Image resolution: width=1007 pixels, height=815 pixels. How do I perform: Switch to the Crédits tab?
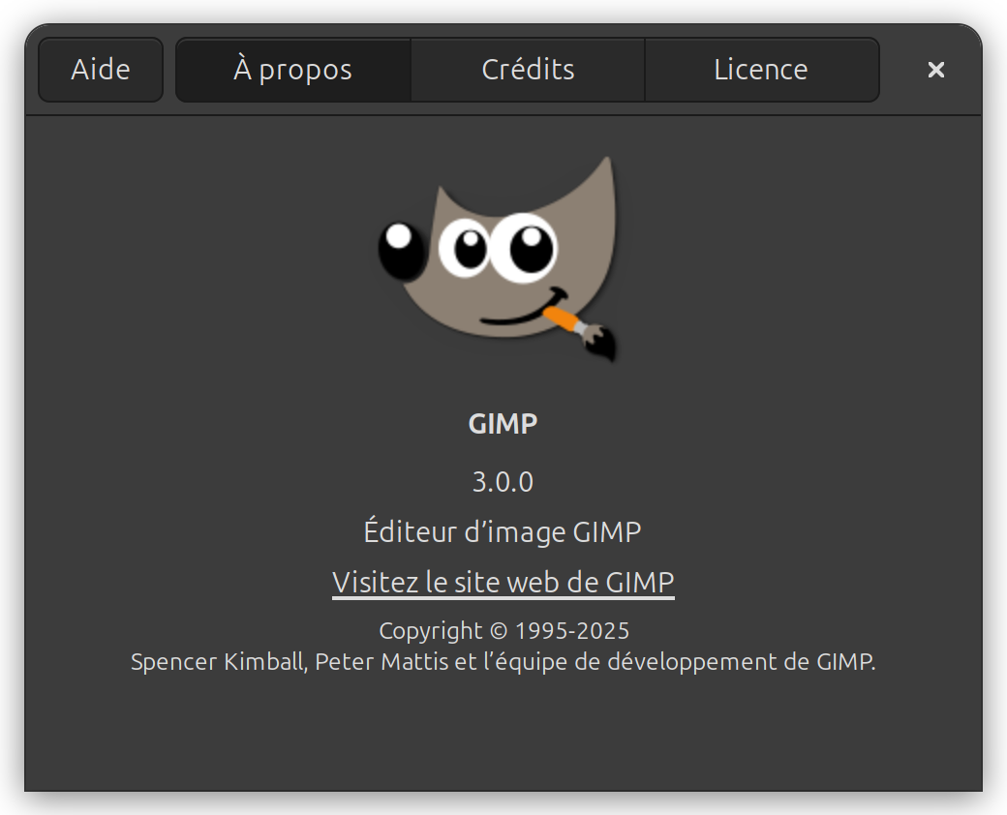528,70
